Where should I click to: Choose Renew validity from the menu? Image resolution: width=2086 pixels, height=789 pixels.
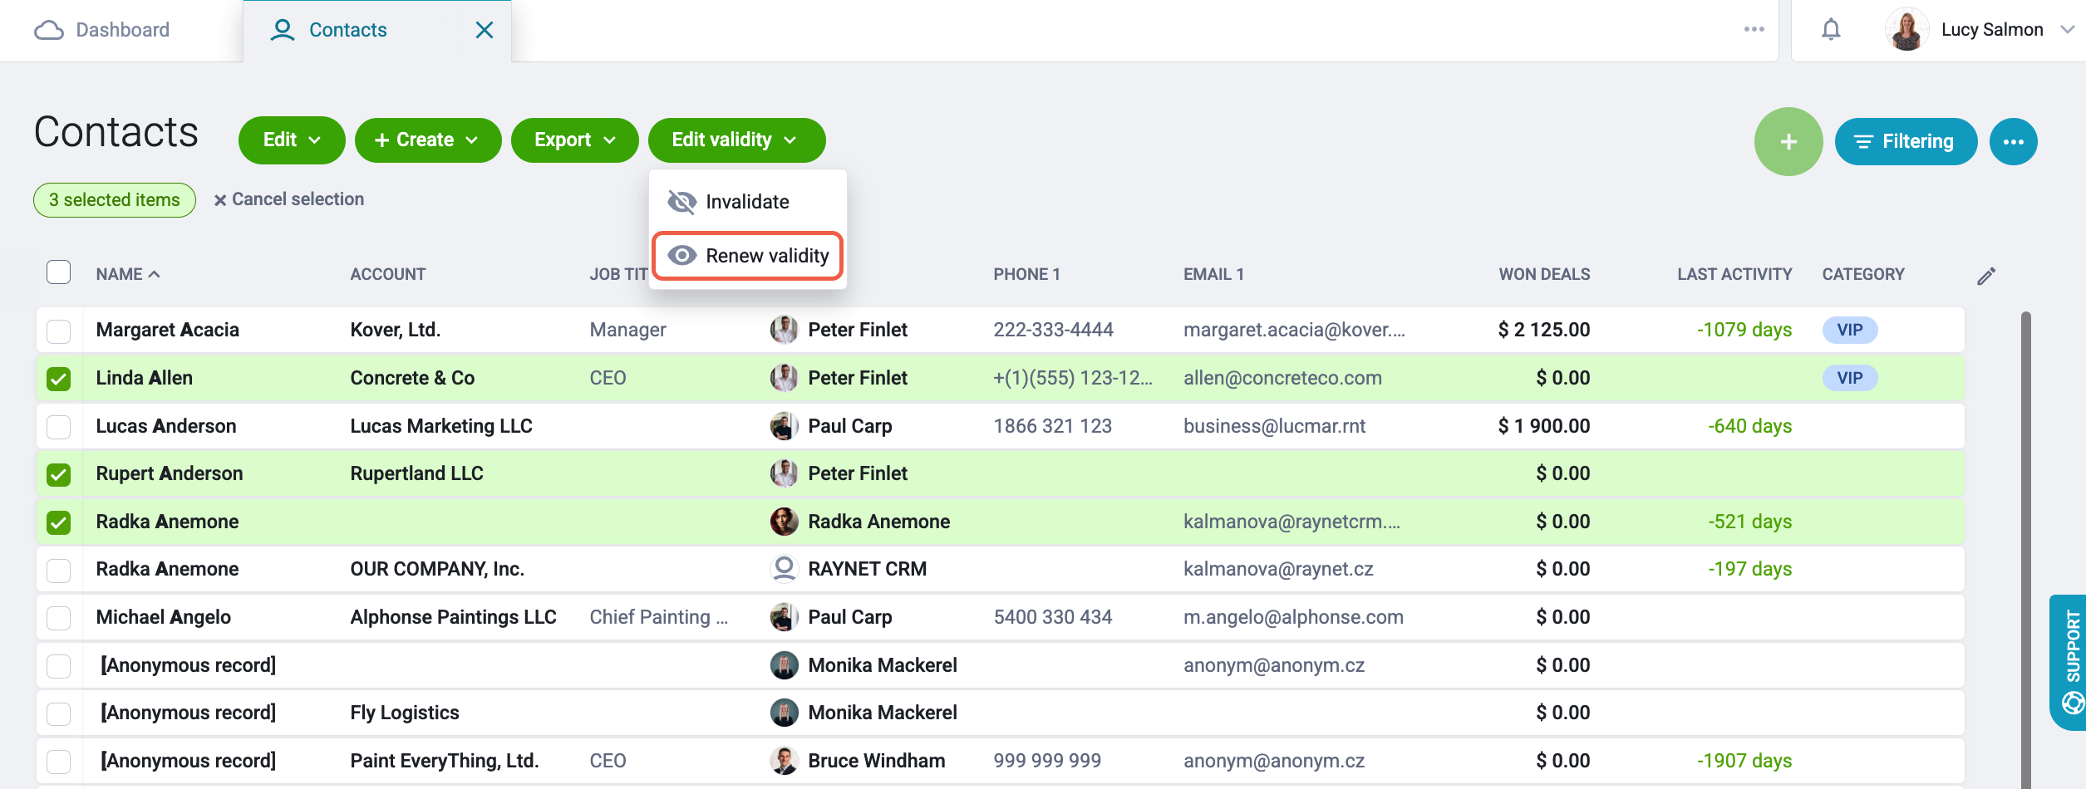click(x=748, y=256)
